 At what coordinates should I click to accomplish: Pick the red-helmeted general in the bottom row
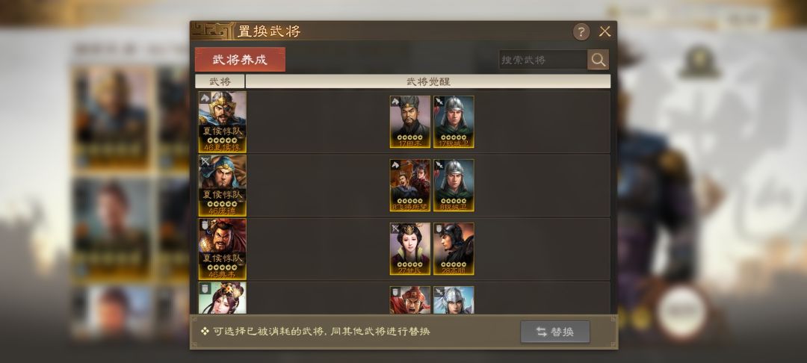[410, 300]
